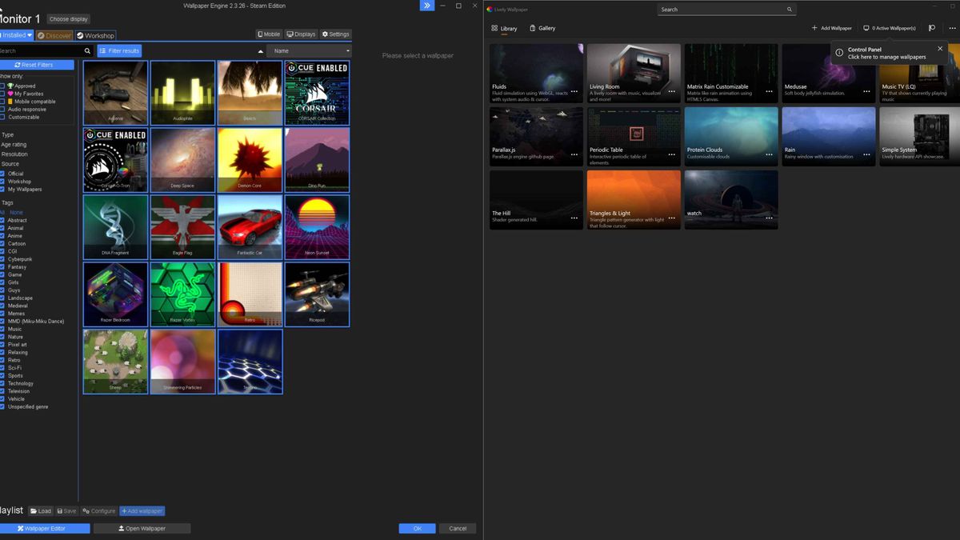Open Lively's three-dot more options menu
The width and height of the screenshot is (960, 540).
(x=952, y=26)
